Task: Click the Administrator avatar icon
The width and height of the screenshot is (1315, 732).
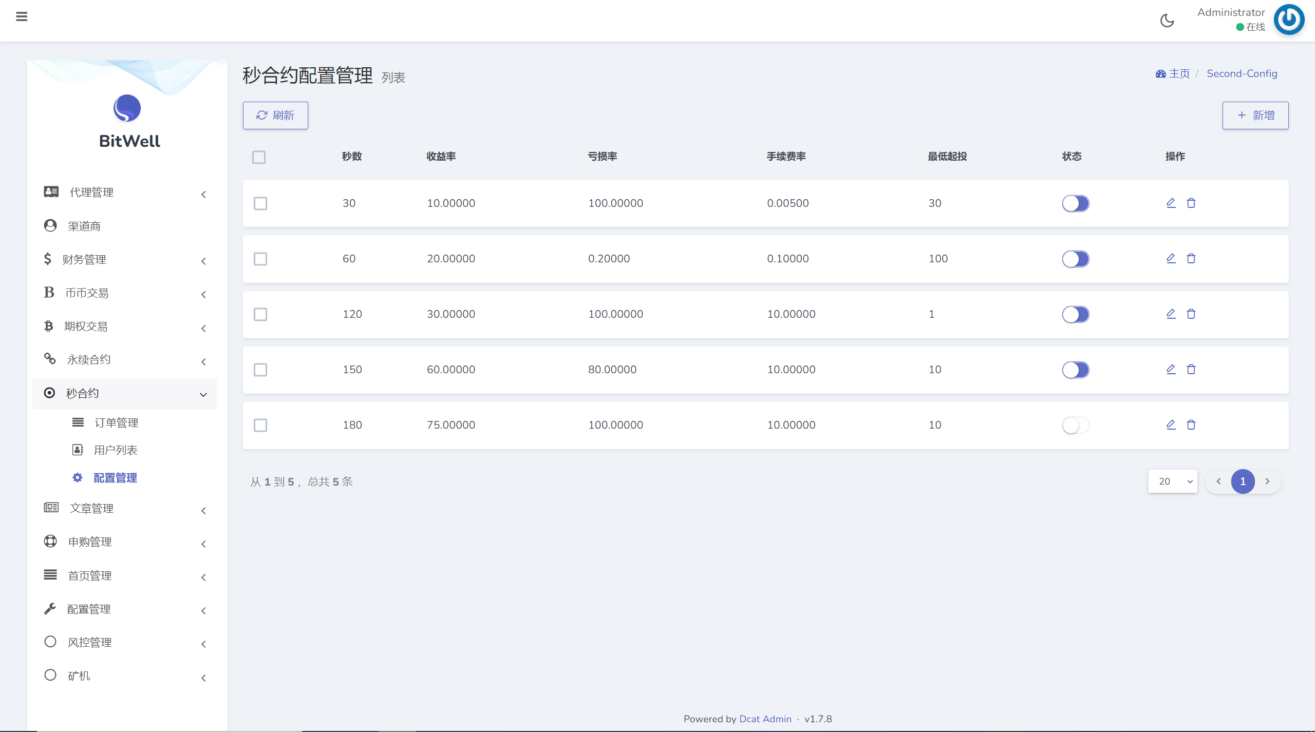Action: (1289, 20)
